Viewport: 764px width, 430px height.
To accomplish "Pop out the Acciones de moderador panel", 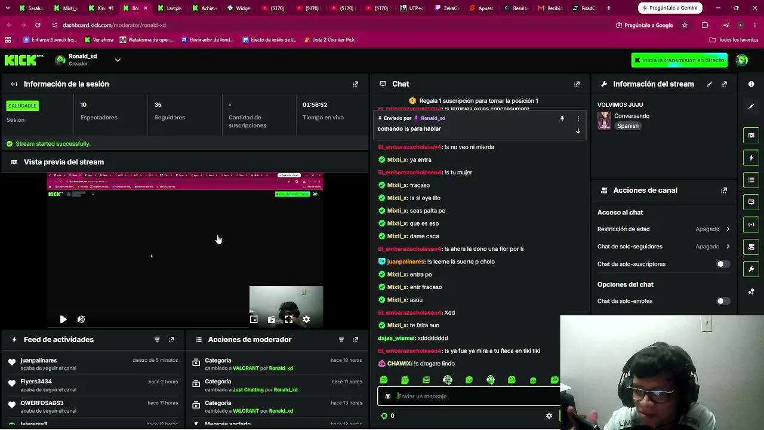I will 356,340.
